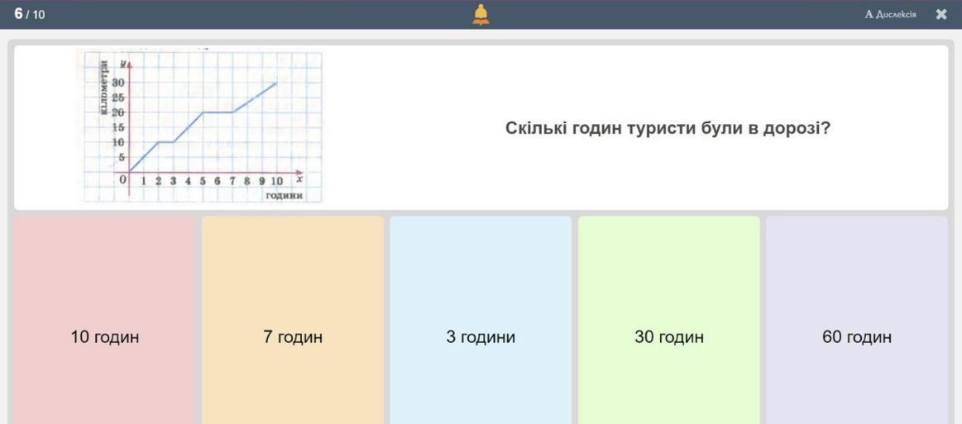Choose the answer 7 годин

pyautogui.click(x=293, y=320)
